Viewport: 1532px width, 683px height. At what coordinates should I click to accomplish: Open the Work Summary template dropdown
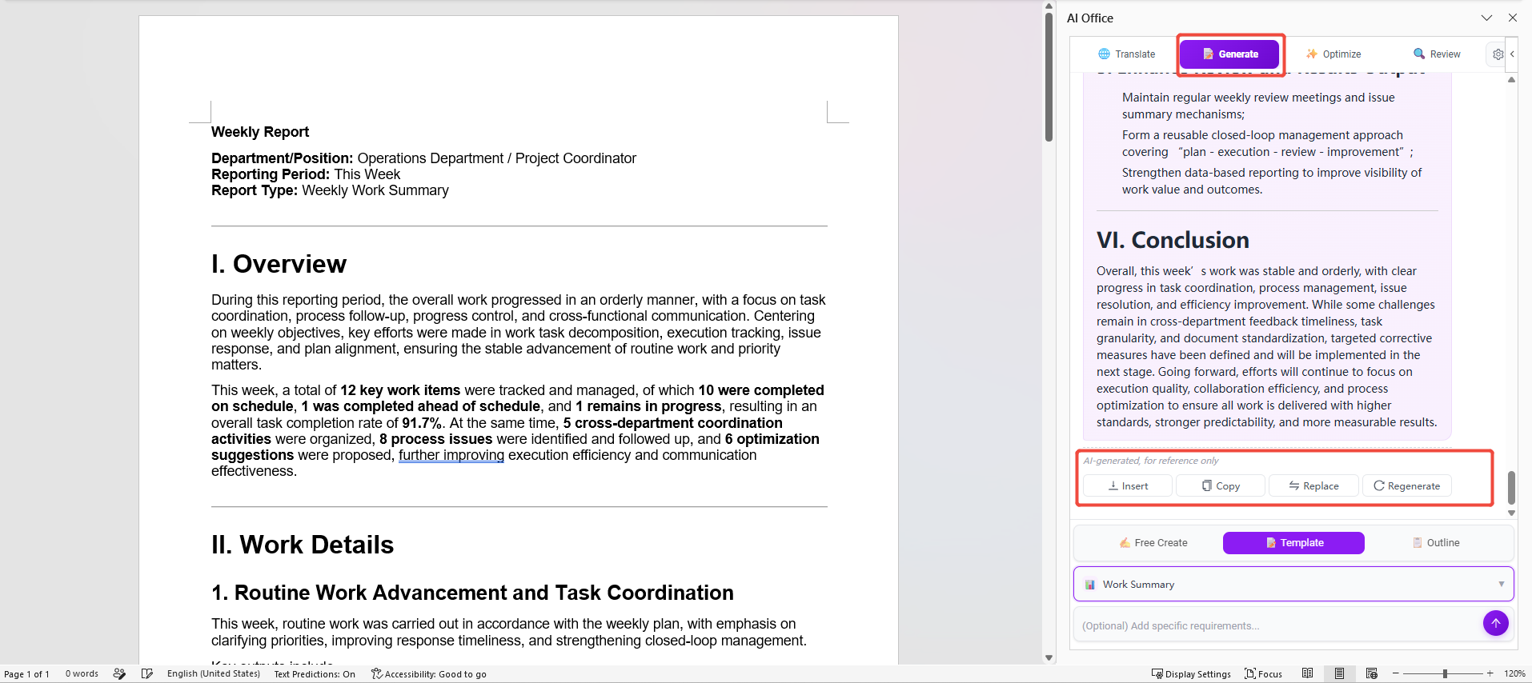1293,585
